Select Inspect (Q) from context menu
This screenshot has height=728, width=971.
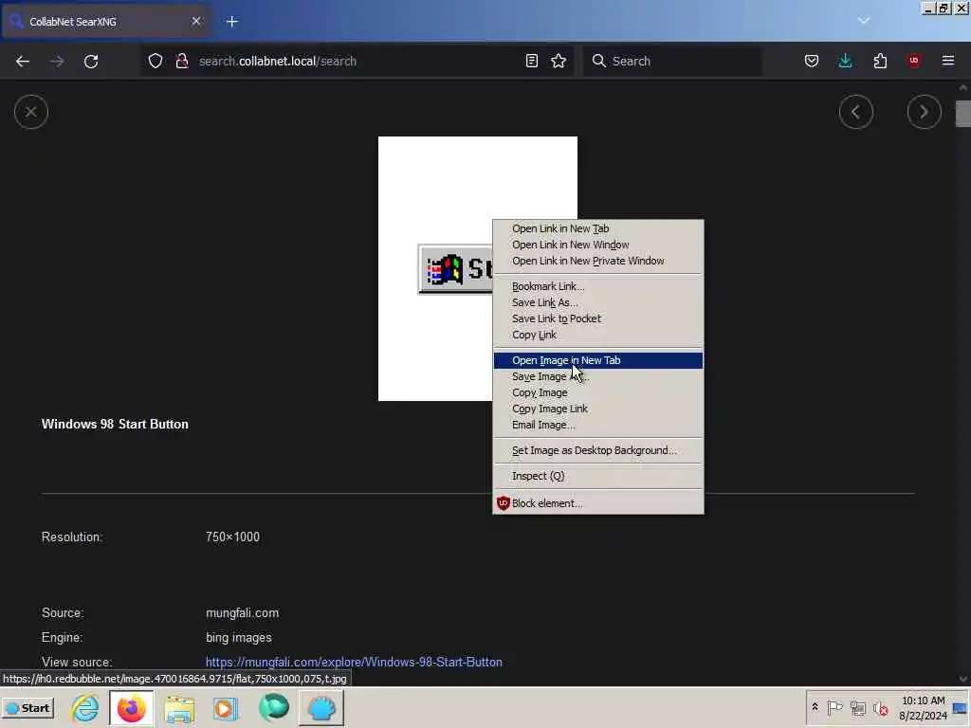pyautogui.click(x=598, y=476)
